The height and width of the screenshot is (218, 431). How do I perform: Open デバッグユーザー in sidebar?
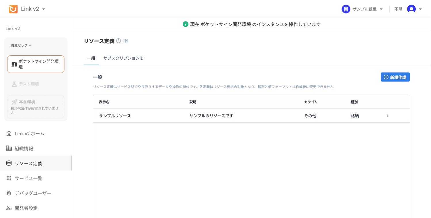click(36, 193)
